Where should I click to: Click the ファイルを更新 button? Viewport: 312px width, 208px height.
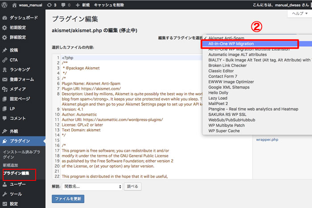pyautogui.click(x=68, y=199)
